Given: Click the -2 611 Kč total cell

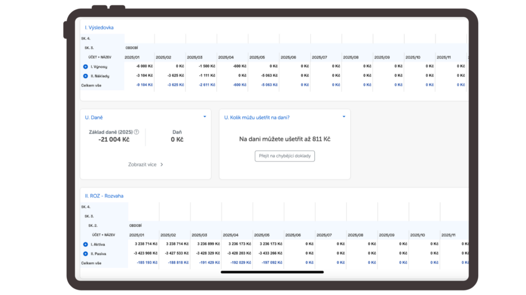Looking at the screenshot, I should pos(207,85).
